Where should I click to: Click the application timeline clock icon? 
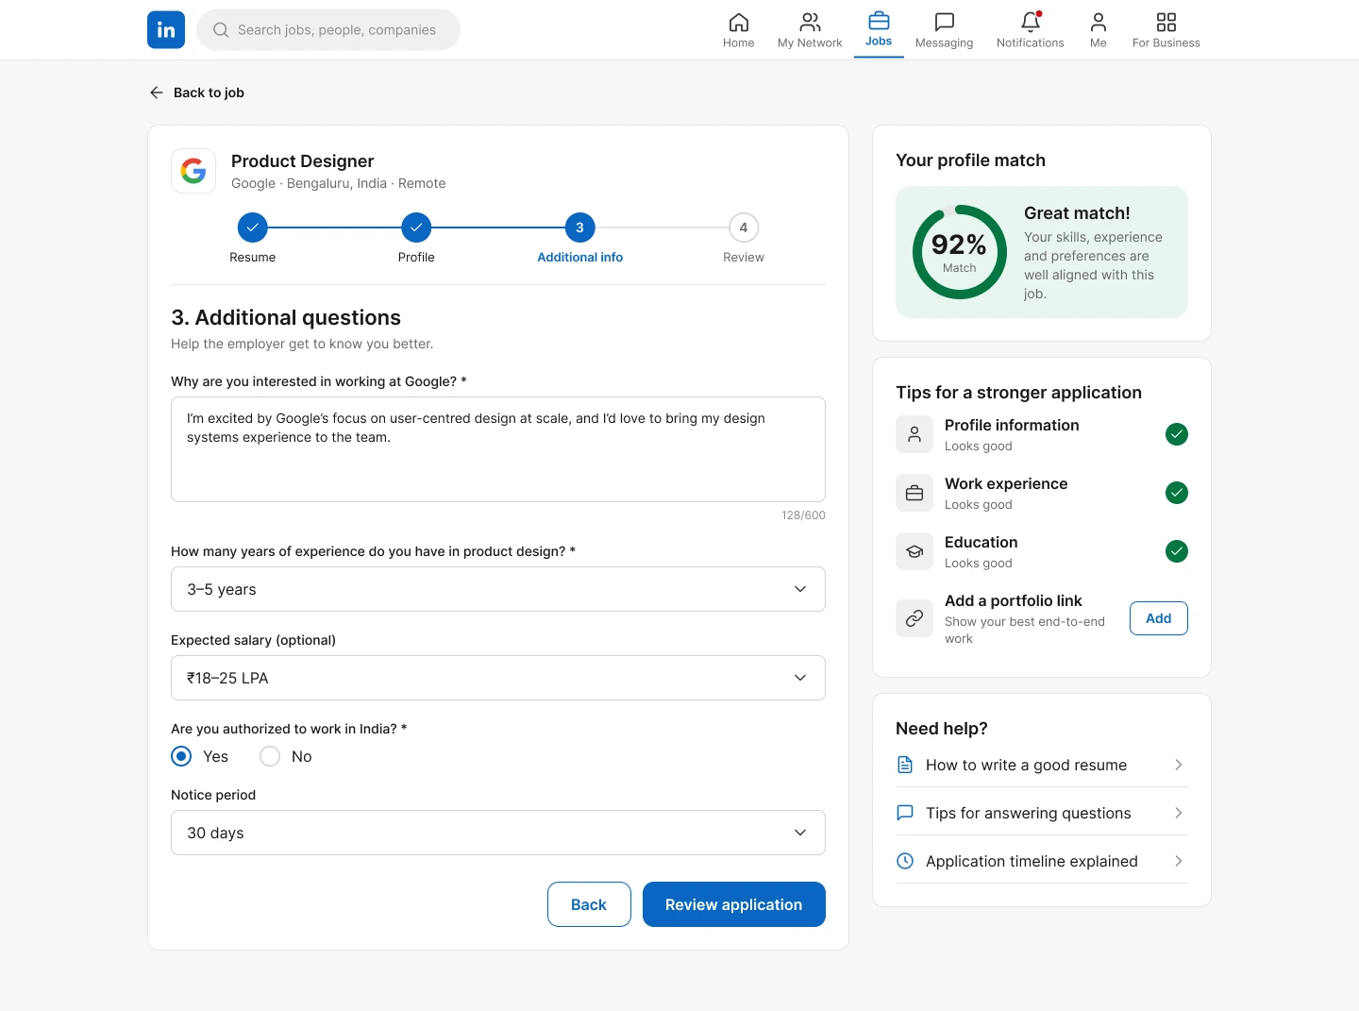click(x=905, y=861)
